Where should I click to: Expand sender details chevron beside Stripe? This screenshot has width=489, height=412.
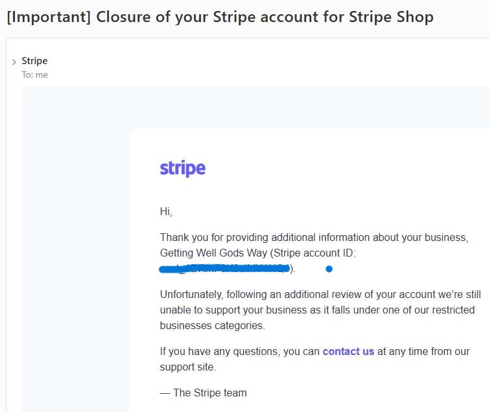(14, 62)
